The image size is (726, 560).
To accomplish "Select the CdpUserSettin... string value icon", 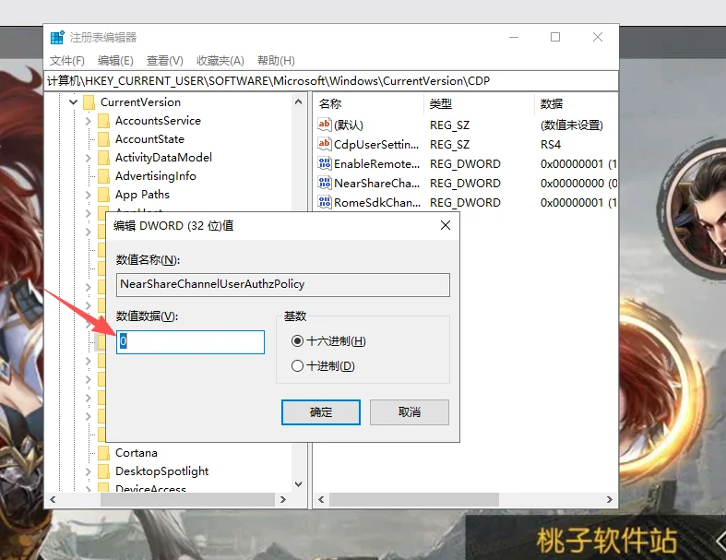I will coord(324,144).
